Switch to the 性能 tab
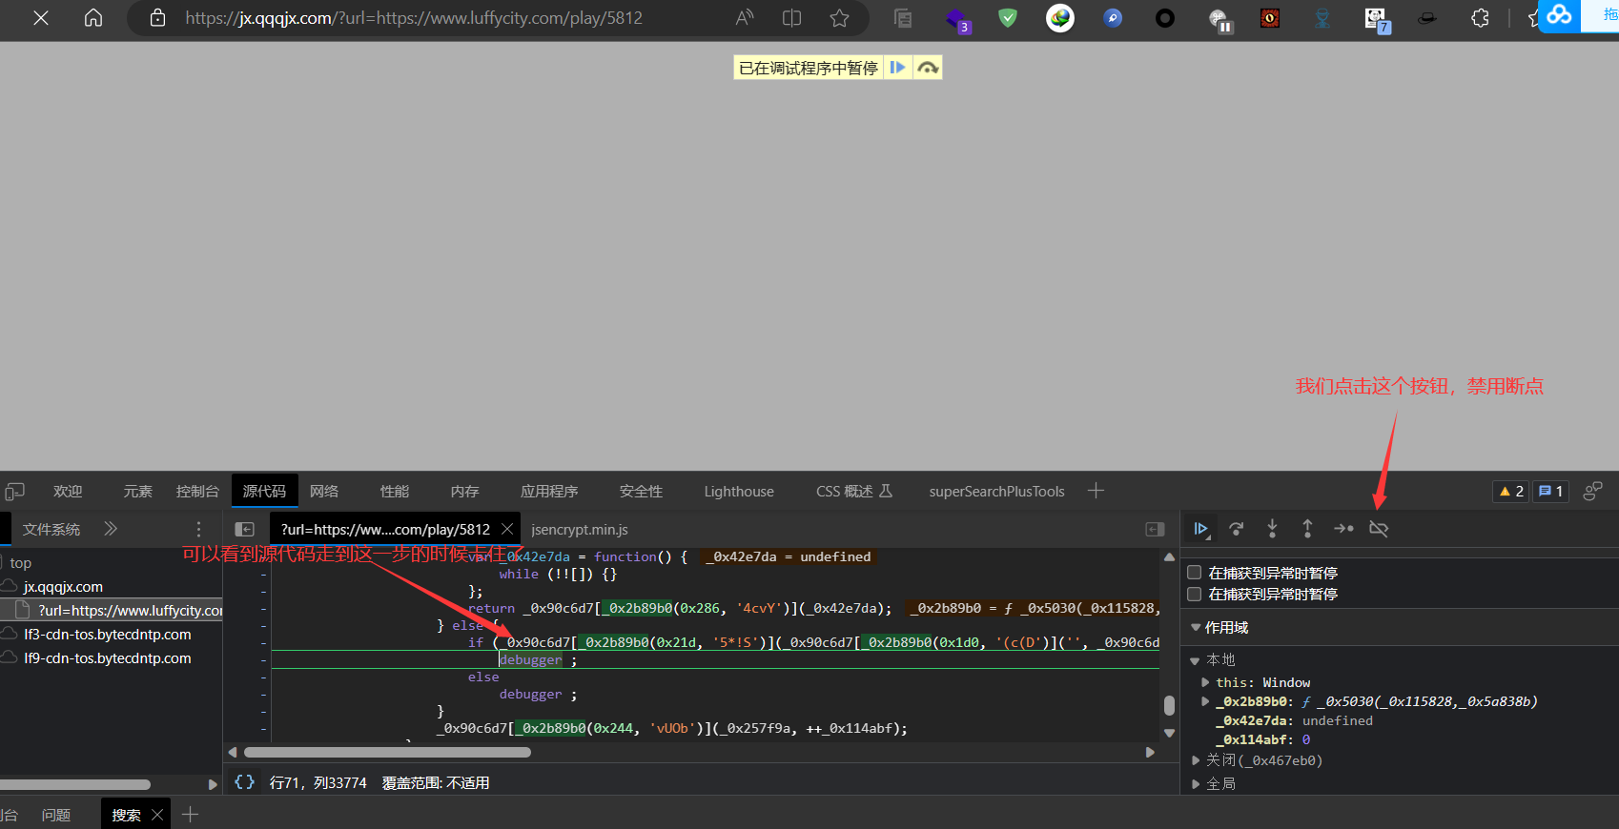Screen dimensions: 1619x829 coord(395,492)
